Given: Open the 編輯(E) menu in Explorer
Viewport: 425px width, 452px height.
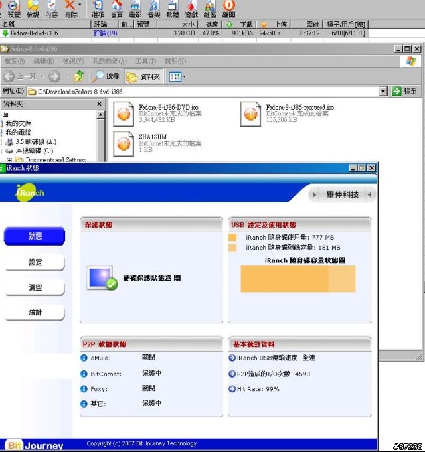Looking at the screenshot, I should [x=44, y=61].
